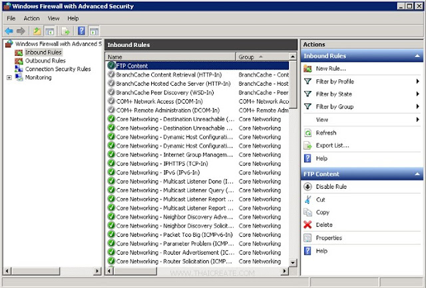Viewport: 426px width, 288px height.
Task: Click the tree pane horizontal scroll right arrow
Action: click(97, 271)
